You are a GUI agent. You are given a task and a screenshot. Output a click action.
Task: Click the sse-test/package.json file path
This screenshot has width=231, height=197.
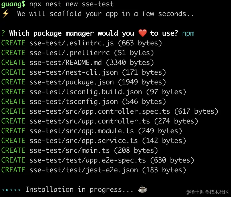pos(72,82)
